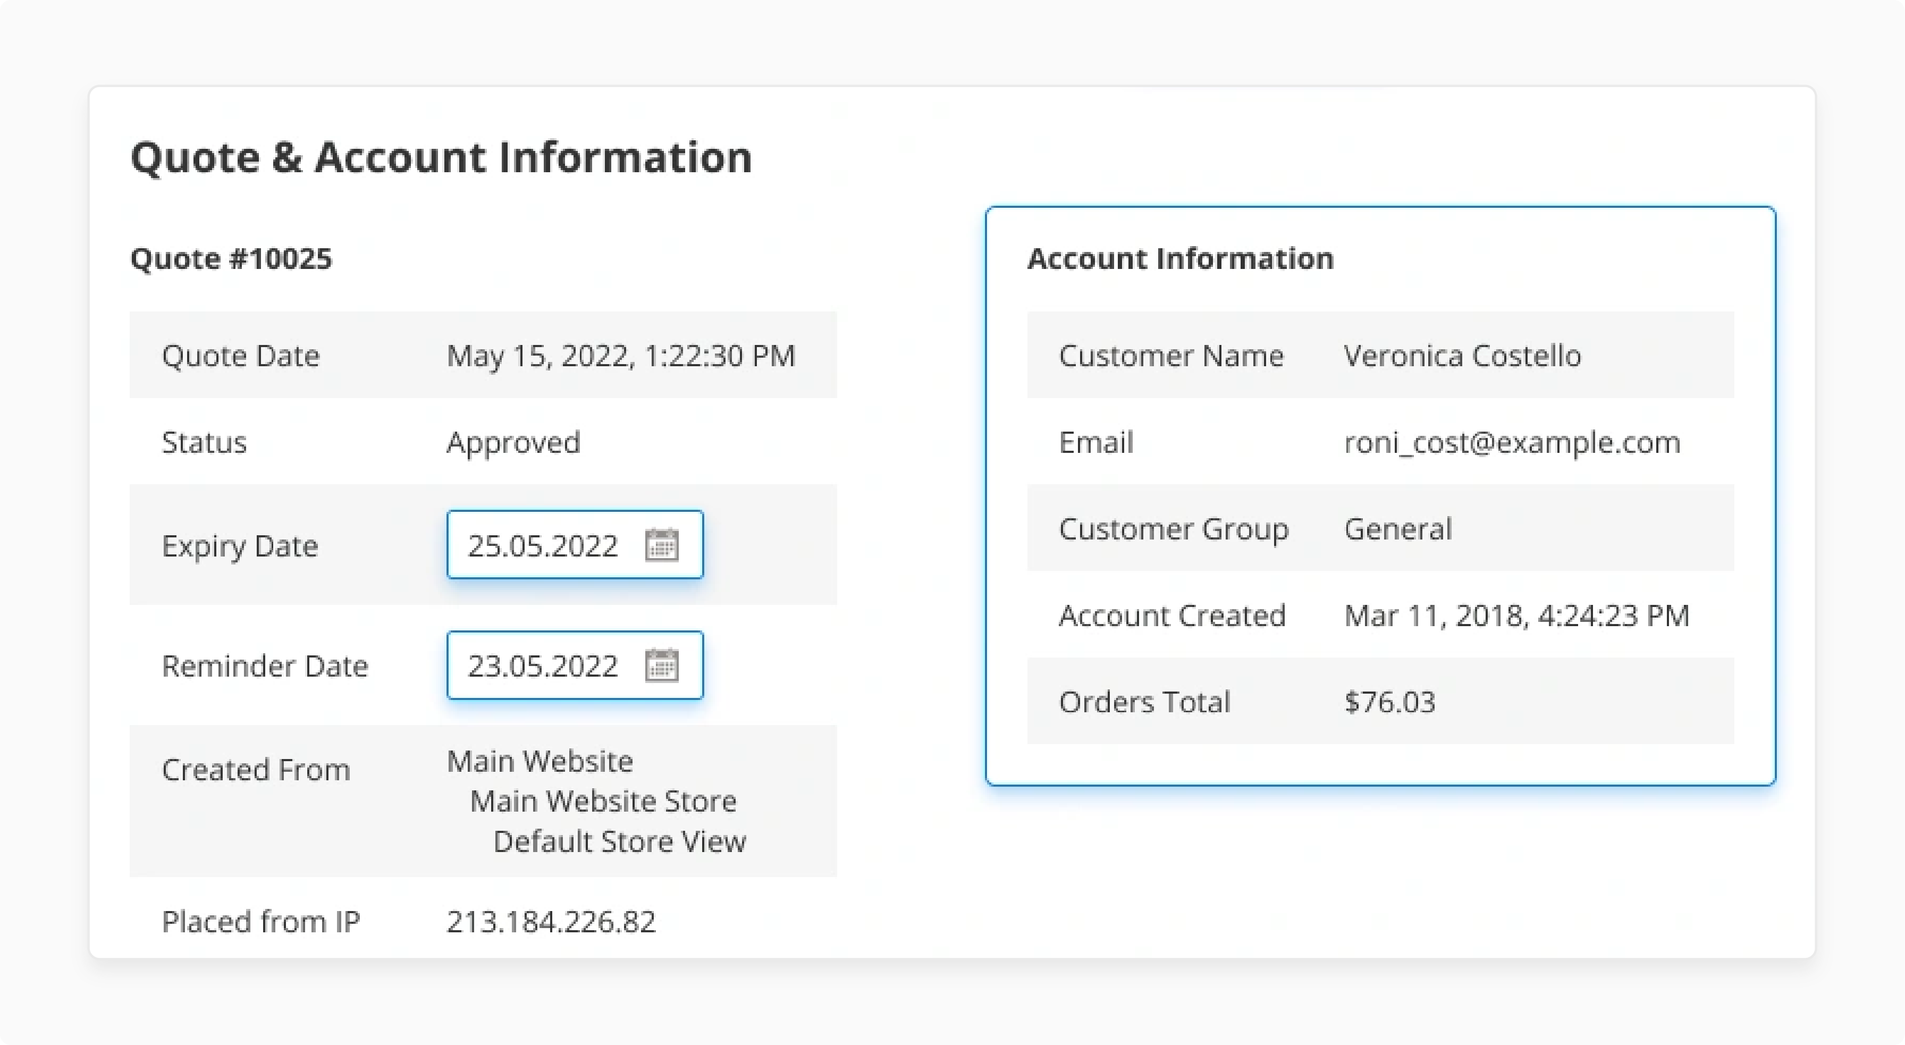Click the Customer Name label
The image size is (1905, 1045).
click(1171, 356)
